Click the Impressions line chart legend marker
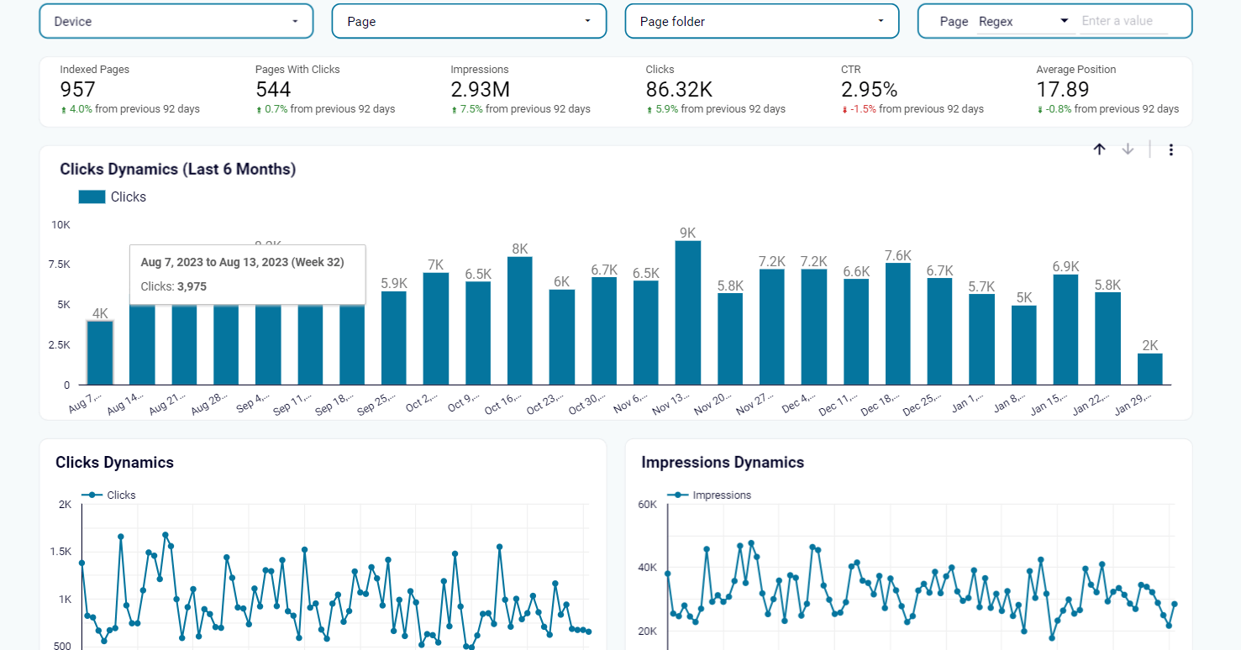This screenshot has height=650, width=1241. point(676,495)
